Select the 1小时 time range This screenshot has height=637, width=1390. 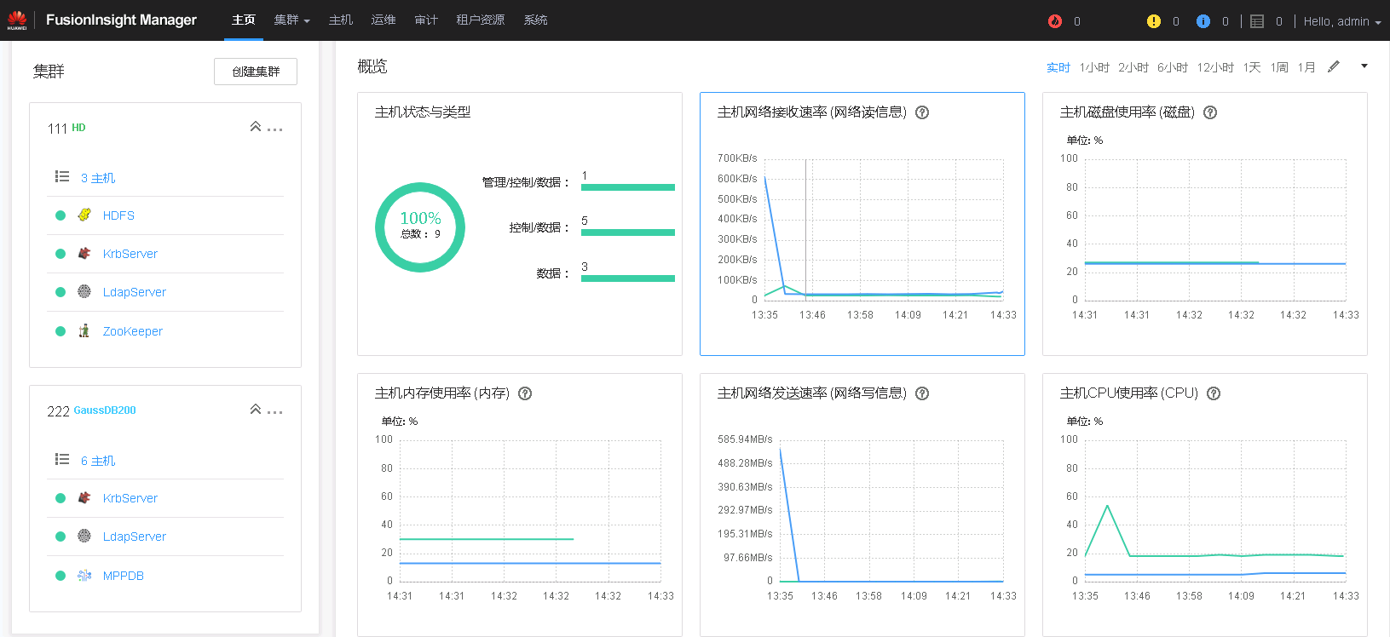coord(1094,67)
